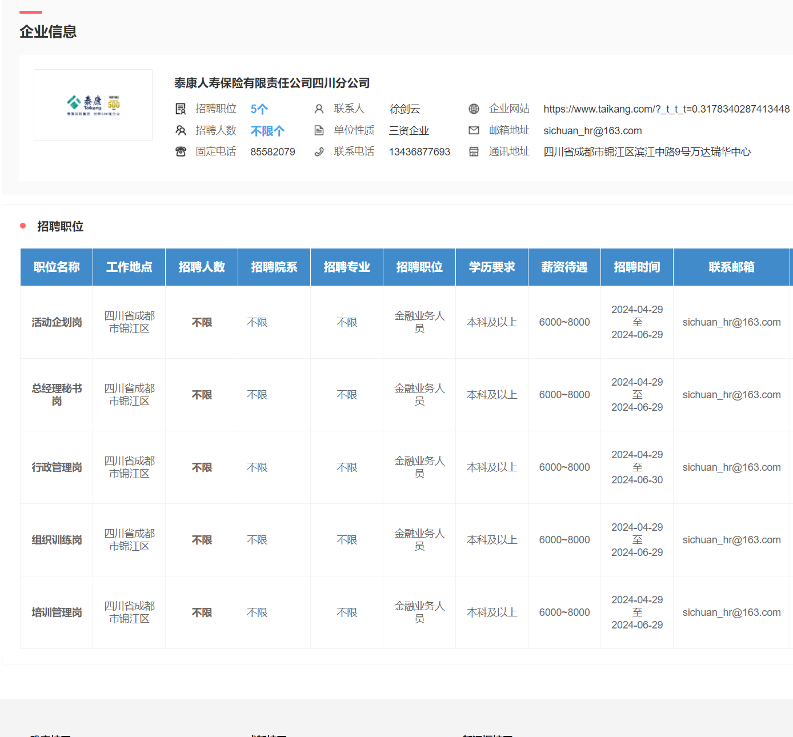This screenshot has width=793, height=737.
Task: Click the contact phone handset icon
Action: [319, 152]
